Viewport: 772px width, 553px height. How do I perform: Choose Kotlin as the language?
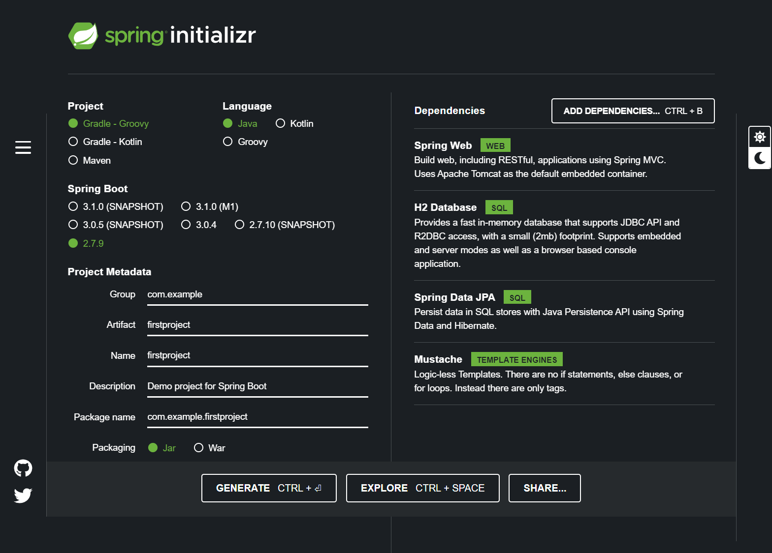[294, 123]
